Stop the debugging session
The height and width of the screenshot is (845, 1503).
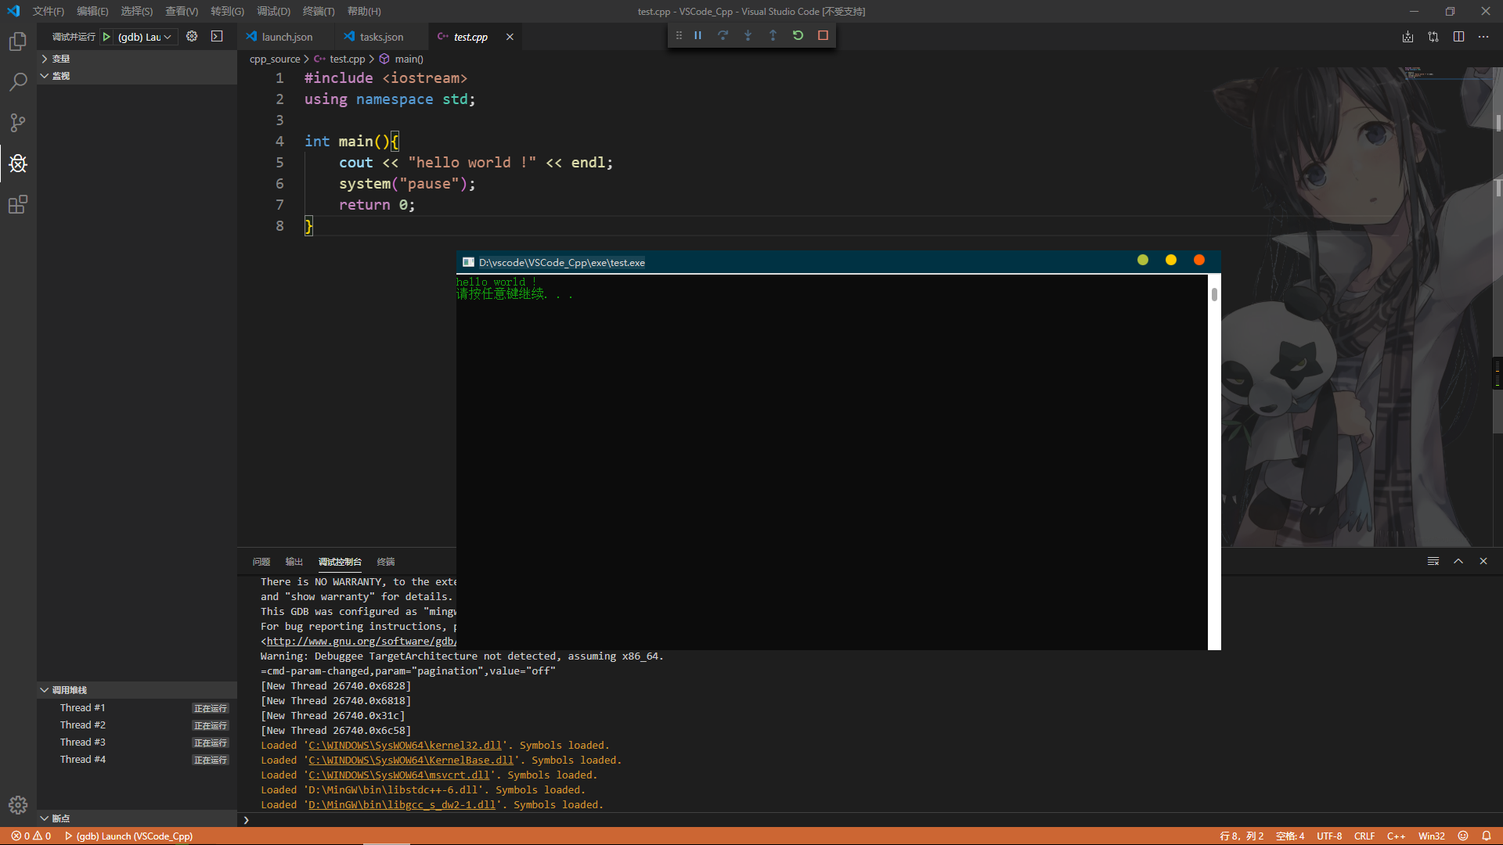(823, 35)
